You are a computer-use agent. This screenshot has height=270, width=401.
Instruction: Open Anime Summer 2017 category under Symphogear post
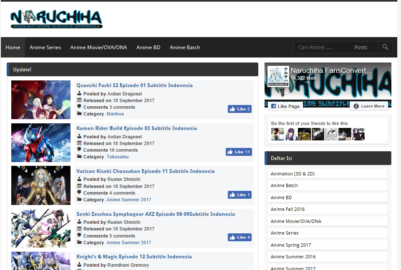click(x=129, y=242)
